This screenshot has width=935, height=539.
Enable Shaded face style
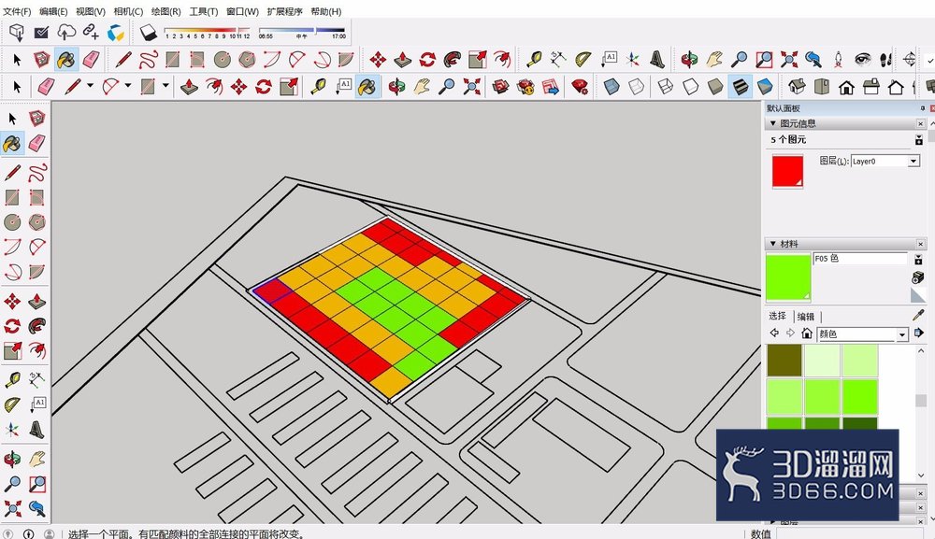click(715, 87)
